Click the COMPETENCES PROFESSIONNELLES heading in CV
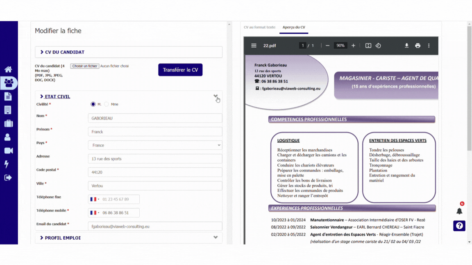Image resolution: width=472 pixels, height=265 pixels. coord(309,119)
